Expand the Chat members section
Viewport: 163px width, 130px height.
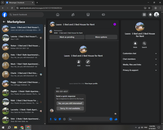(140, 59)
